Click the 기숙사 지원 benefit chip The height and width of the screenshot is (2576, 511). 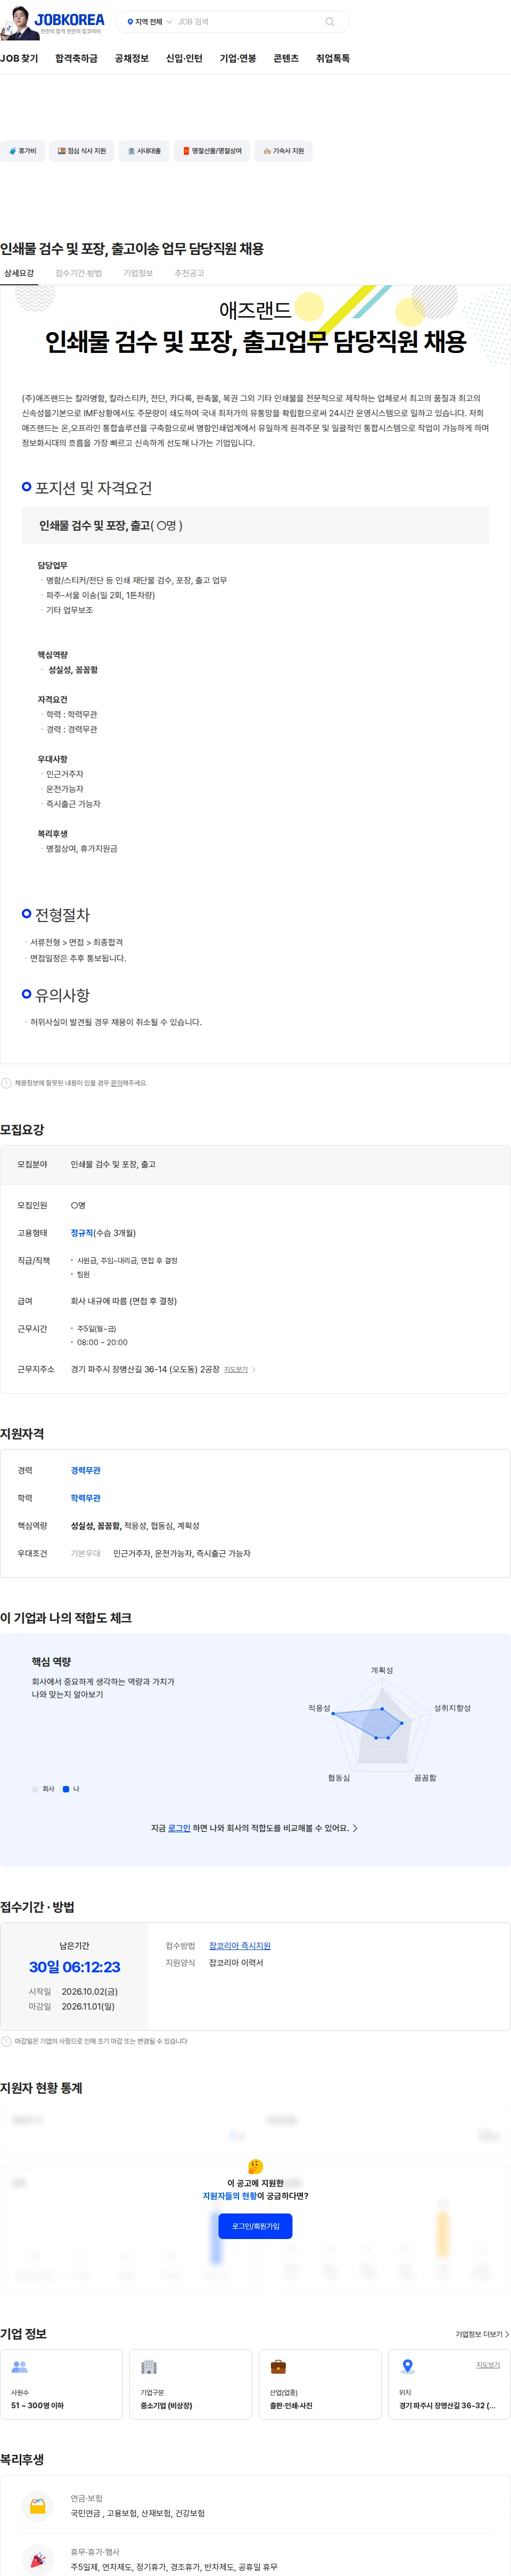click(x=283, y=151)
